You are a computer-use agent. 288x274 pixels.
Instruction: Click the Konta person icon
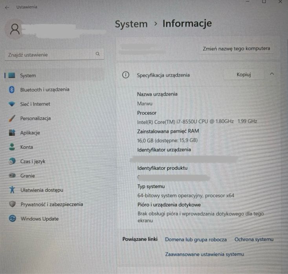pyautogui.click(x=12, y=147)
